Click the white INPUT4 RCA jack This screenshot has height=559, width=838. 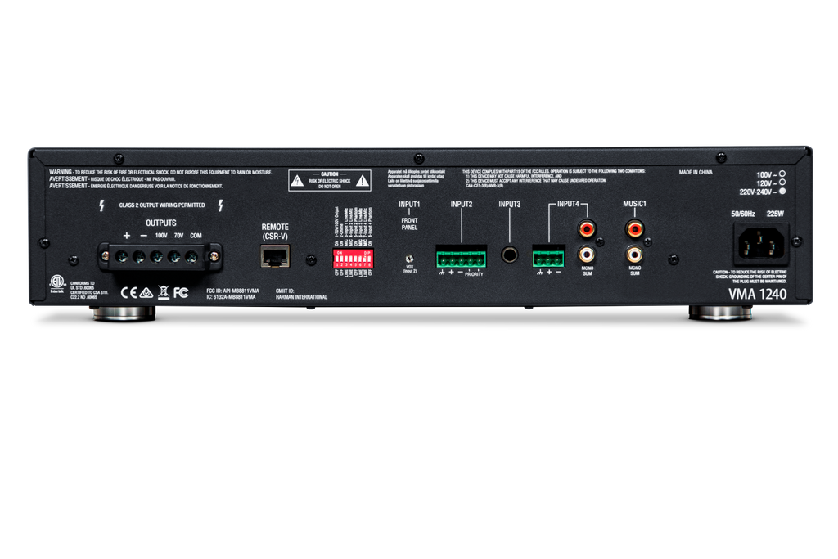586,255
